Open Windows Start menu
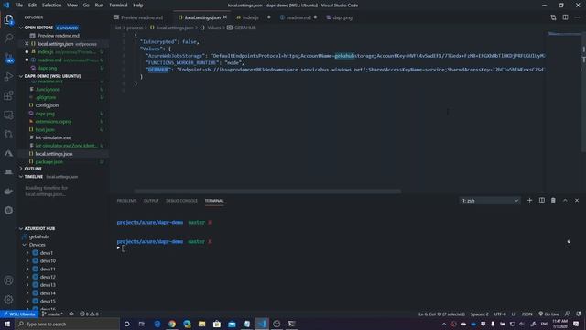Viewport: 586px width, 330px height. click(7, 324)
